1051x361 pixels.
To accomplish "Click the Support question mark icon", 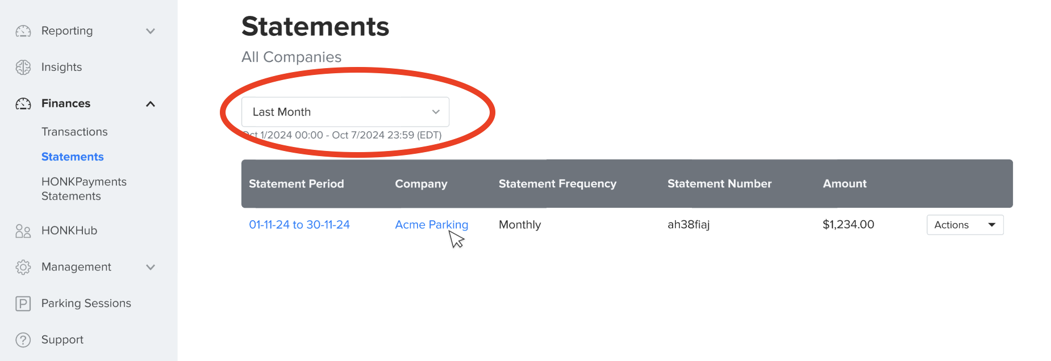I will 23,340.
